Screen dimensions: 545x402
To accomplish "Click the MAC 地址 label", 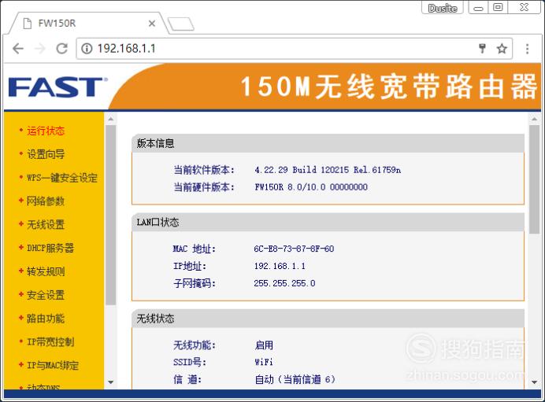I will tap(195, 249).
